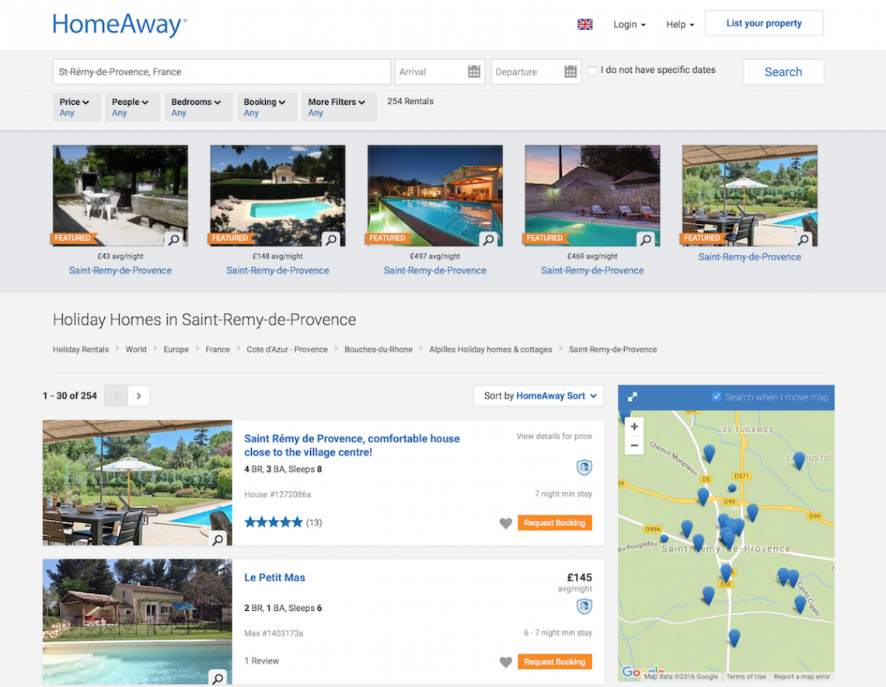Favorite the comfortable house listing heart
This screenshot has width=886, height=687.
[506, 523]
